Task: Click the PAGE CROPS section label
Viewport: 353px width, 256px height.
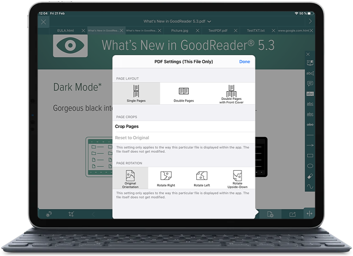Action: click(x=127, y=117)
